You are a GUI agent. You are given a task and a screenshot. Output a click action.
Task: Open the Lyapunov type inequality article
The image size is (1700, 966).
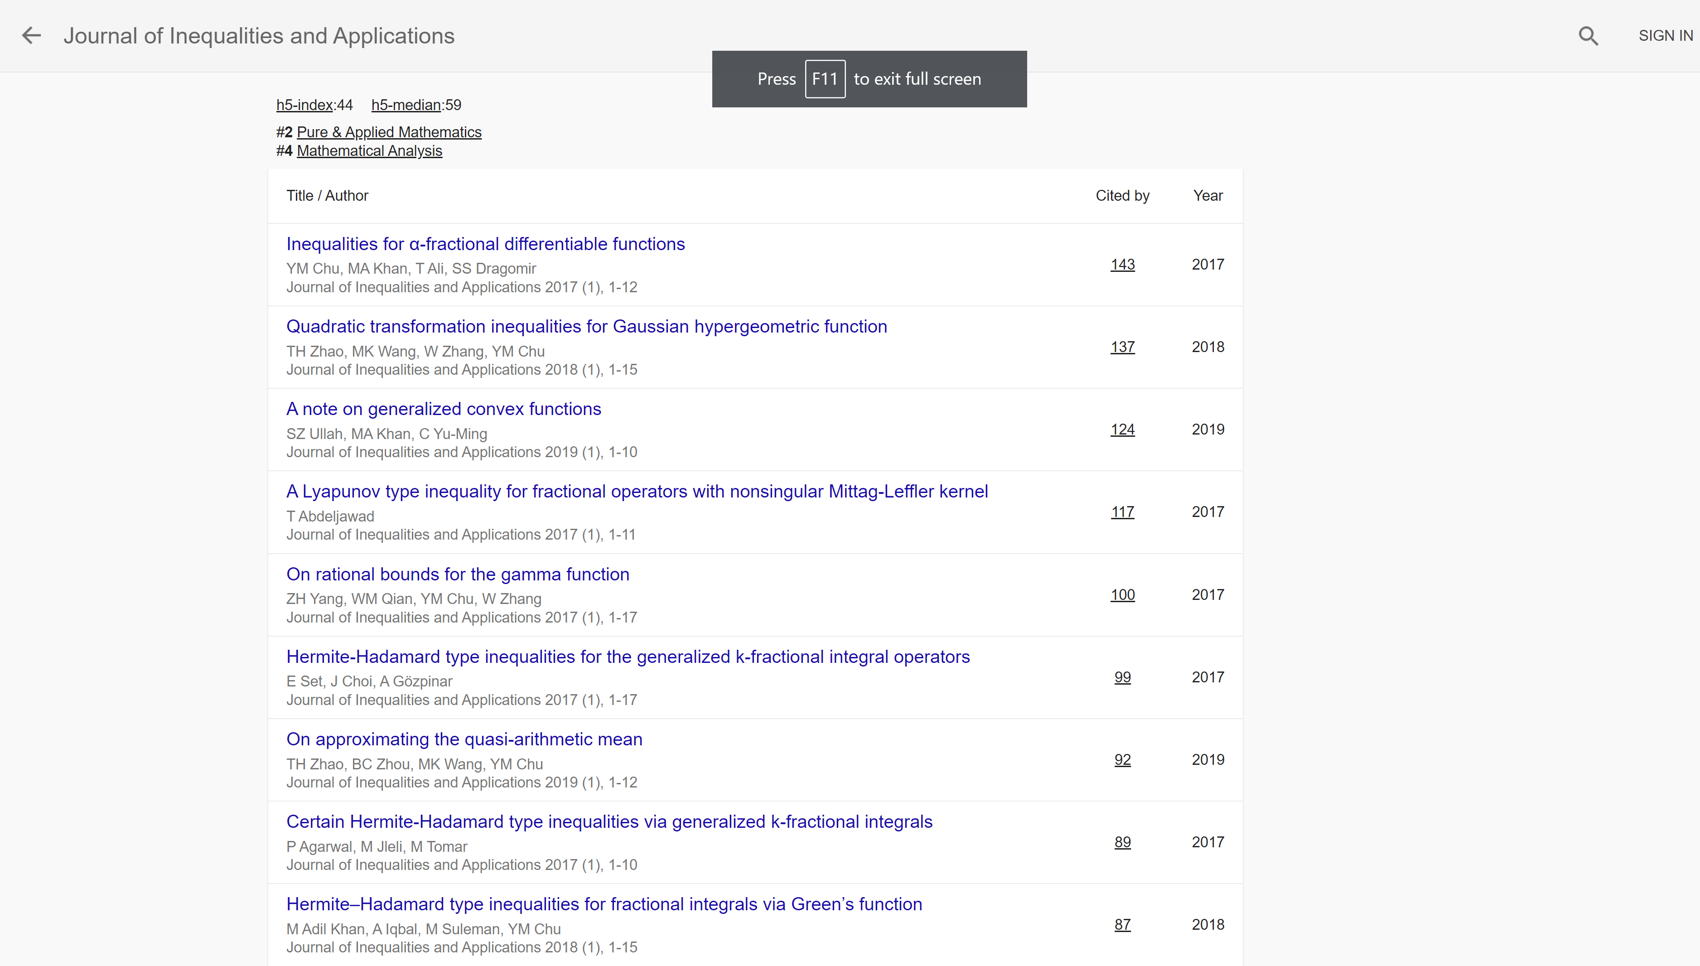[x=637, y=492]
